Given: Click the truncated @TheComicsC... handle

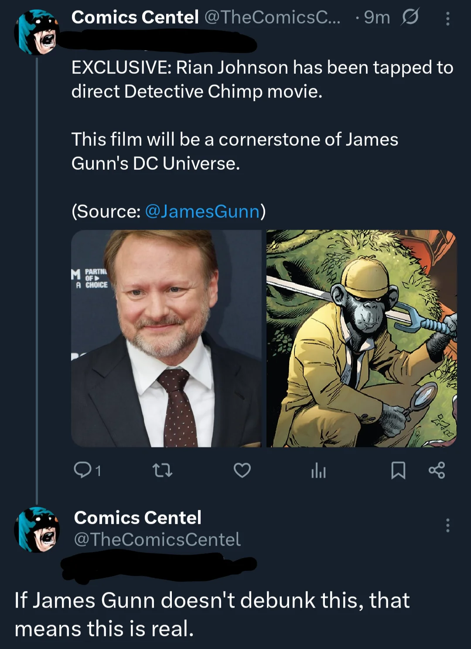Looking at the screenshot, I should pos(272,17).
